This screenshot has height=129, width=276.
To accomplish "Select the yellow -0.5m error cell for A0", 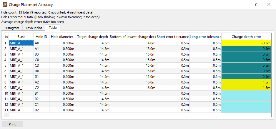I will pyautogui.click(x=246, y=43).
